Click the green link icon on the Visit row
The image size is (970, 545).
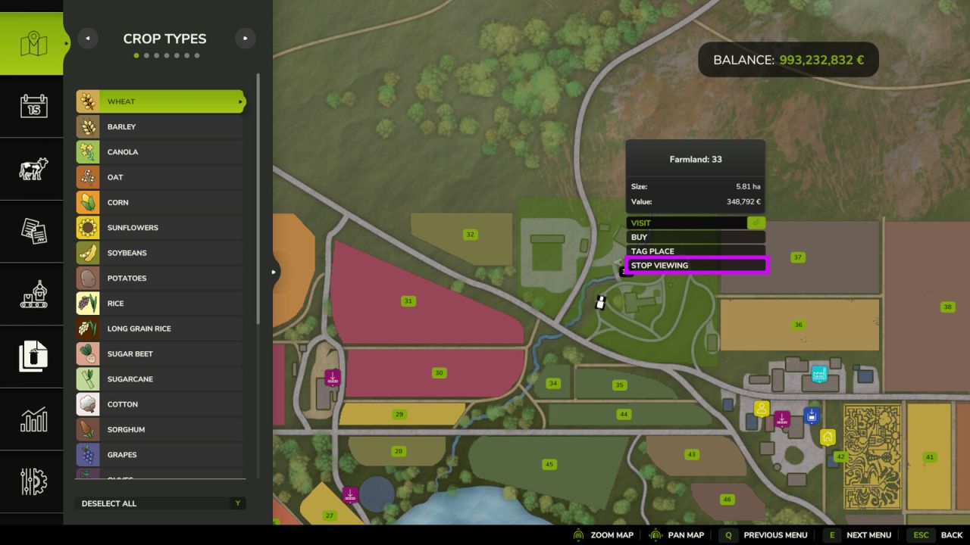coord(756,223)
